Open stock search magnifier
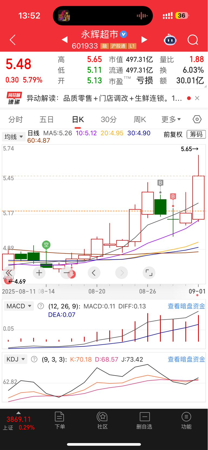Image resolution: width=208 pixels, height=450 pixels. 193,40
